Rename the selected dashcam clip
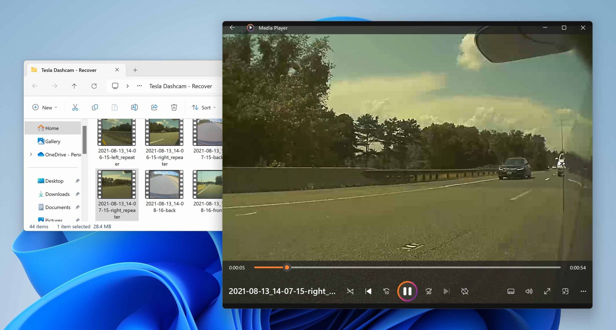Viewport: 616px width, 330px height. tap(134, 107)
